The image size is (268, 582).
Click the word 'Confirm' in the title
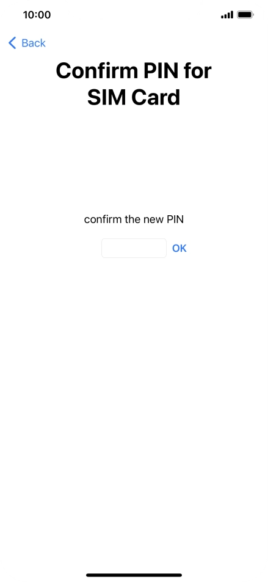click(x=97, y=70)
